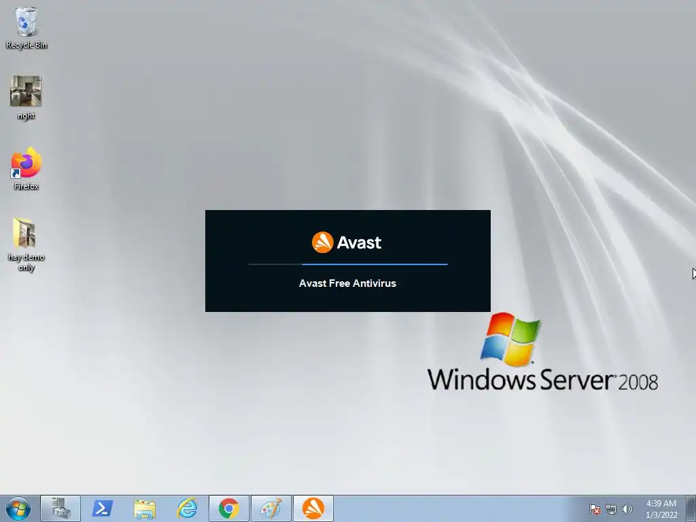Screen dimensions: 696x522
Task: Launch the Firefox desktop shortcut
Action: click(x=26, y=169)
